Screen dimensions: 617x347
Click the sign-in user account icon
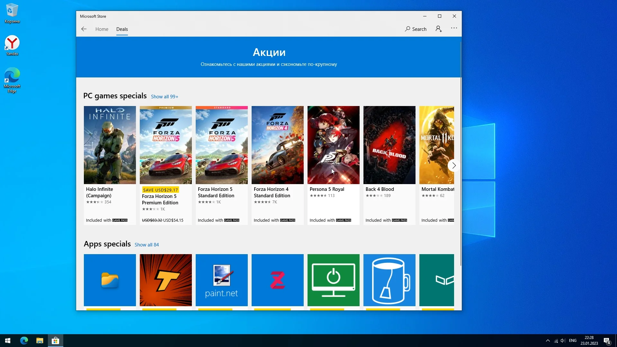click(439, 29)
